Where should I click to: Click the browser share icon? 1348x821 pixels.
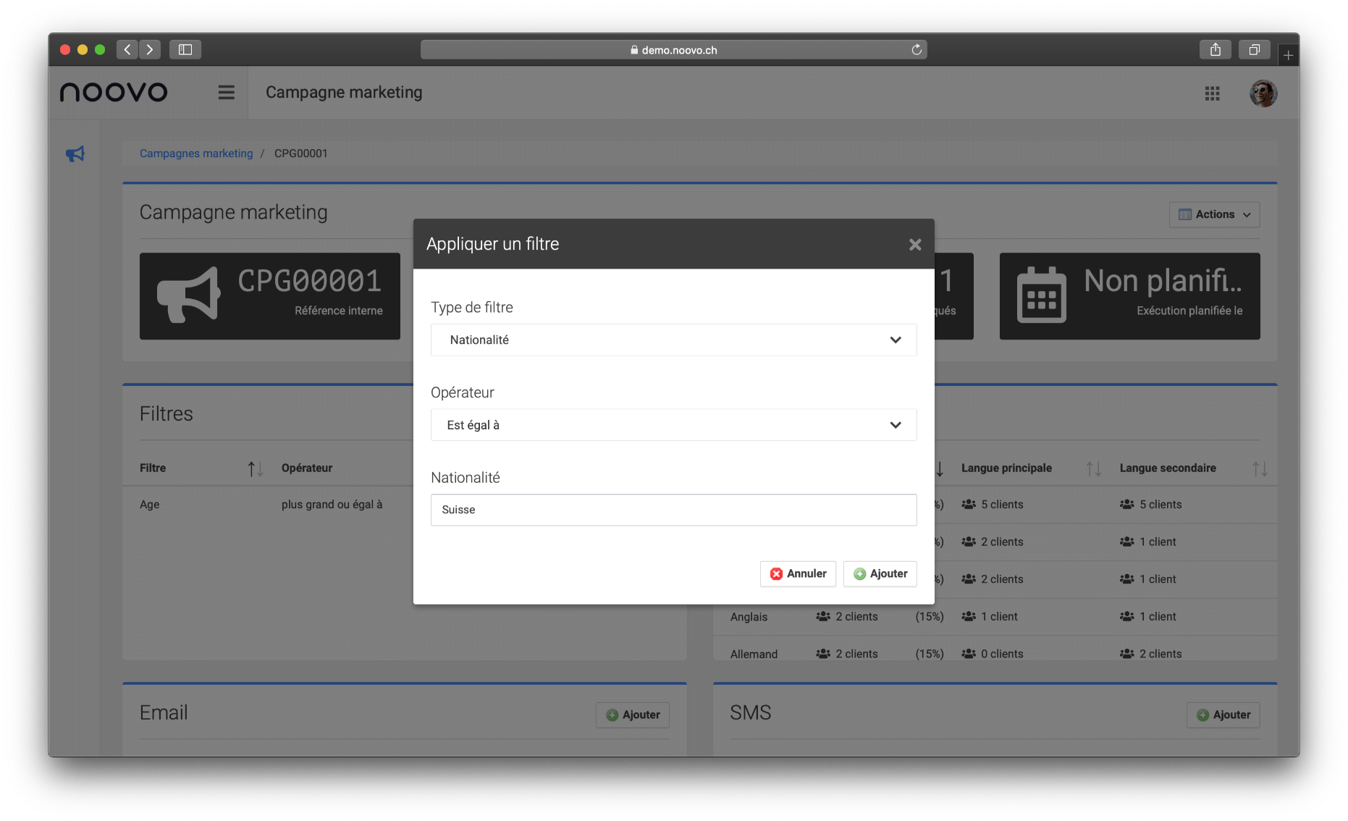coord(1215,50)
